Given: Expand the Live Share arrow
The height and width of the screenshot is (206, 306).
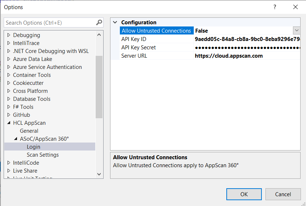Looking at the screenshot, I should pyautogui.click(x=9, y=170).
